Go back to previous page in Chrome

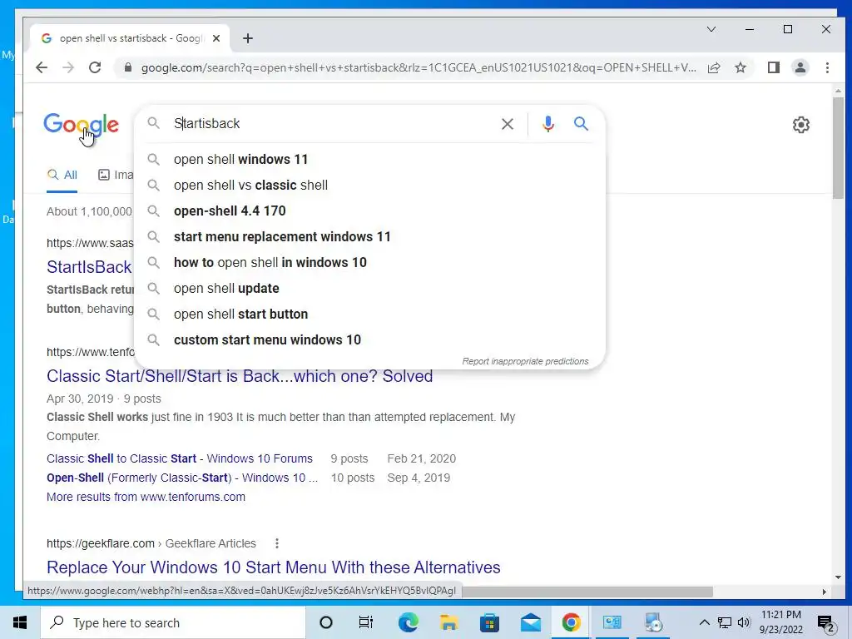point(42,67)
